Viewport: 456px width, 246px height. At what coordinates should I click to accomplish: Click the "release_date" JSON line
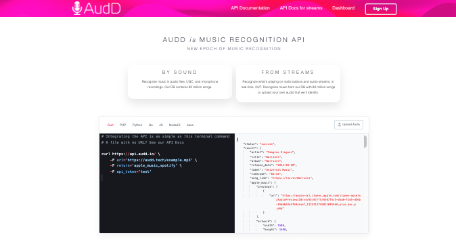[x=273, y=165]
